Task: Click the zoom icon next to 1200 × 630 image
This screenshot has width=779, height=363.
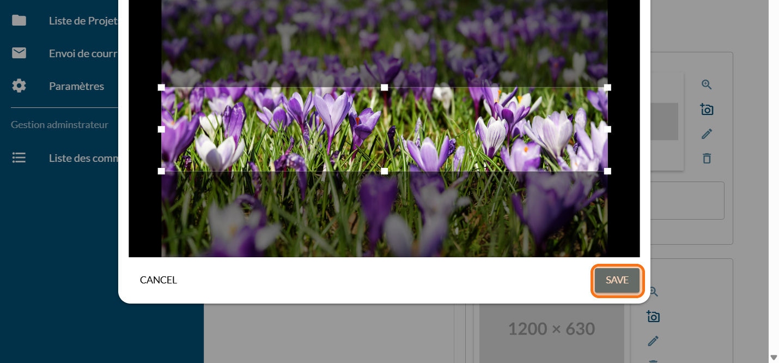Action: coord(653,292)
